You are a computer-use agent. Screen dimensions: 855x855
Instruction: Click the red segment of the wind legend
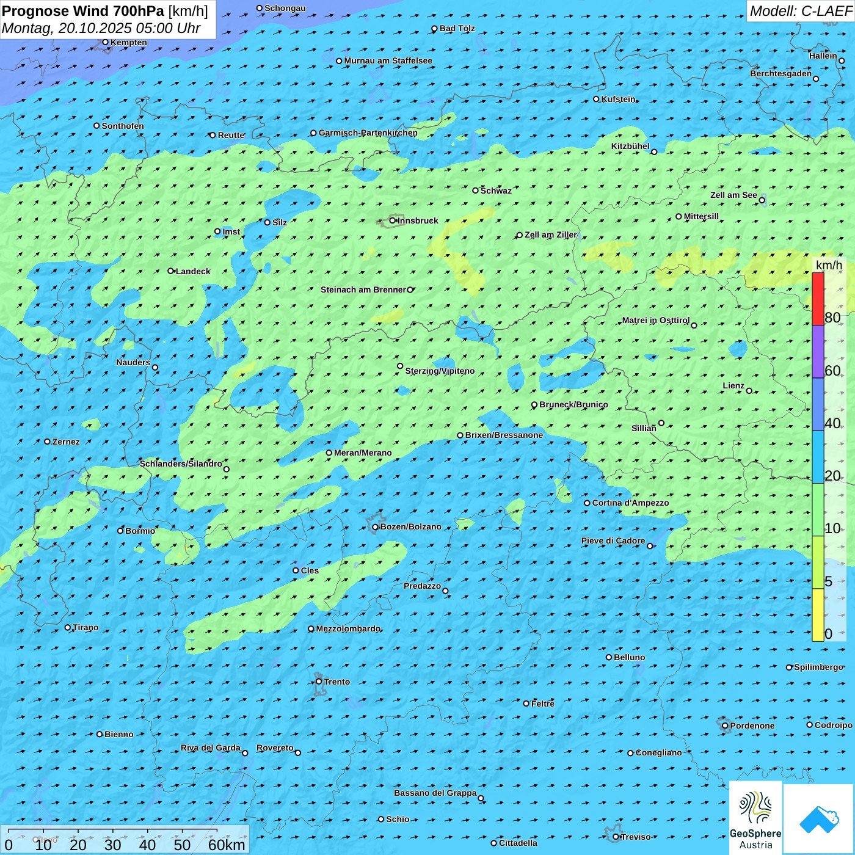pos(818,299)
